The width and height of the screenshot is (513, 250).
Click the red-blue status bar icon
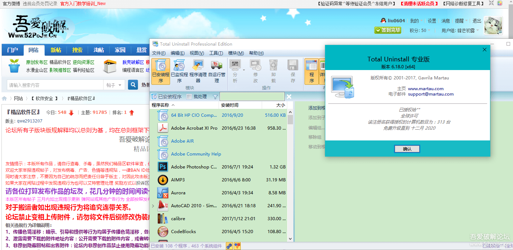(237, 246)
